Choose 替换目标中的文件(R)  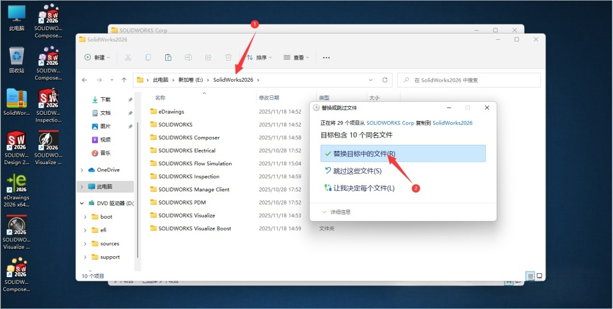coord(403,154)
